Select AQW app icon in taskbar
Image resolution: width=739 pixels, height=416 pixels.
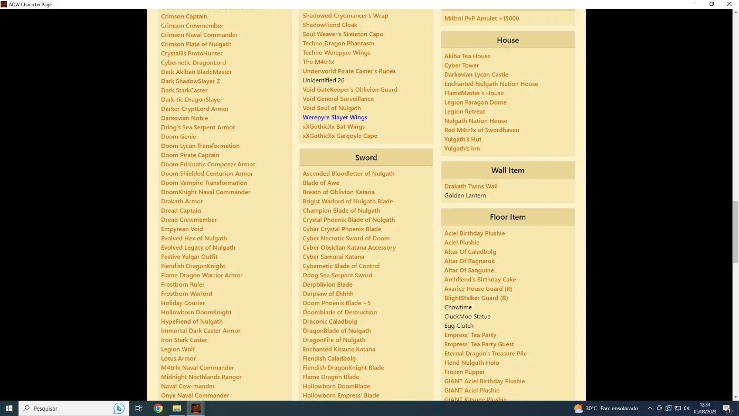[196, 408]
